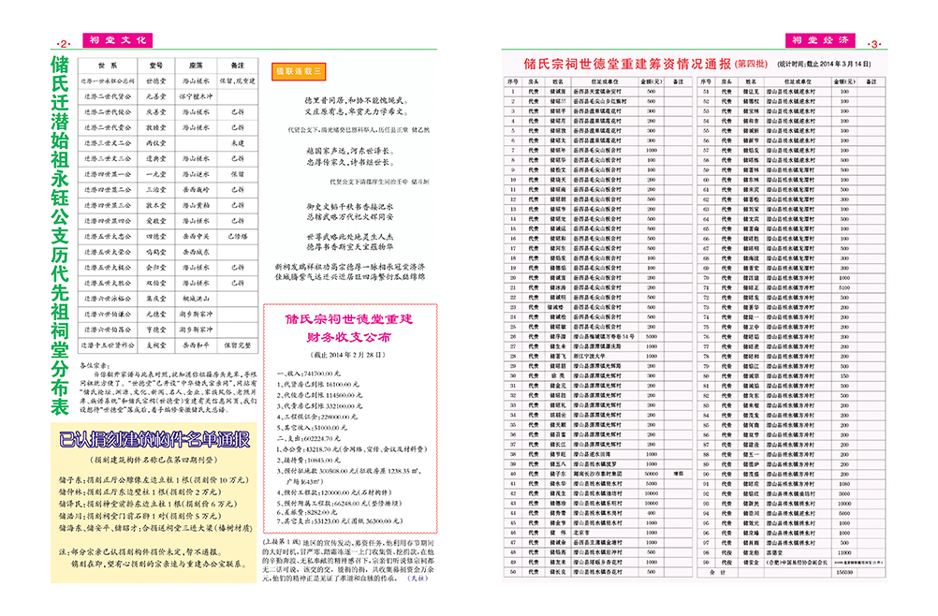Click the page number ·2· marker
Screen dimensions: 938x616
64,44
